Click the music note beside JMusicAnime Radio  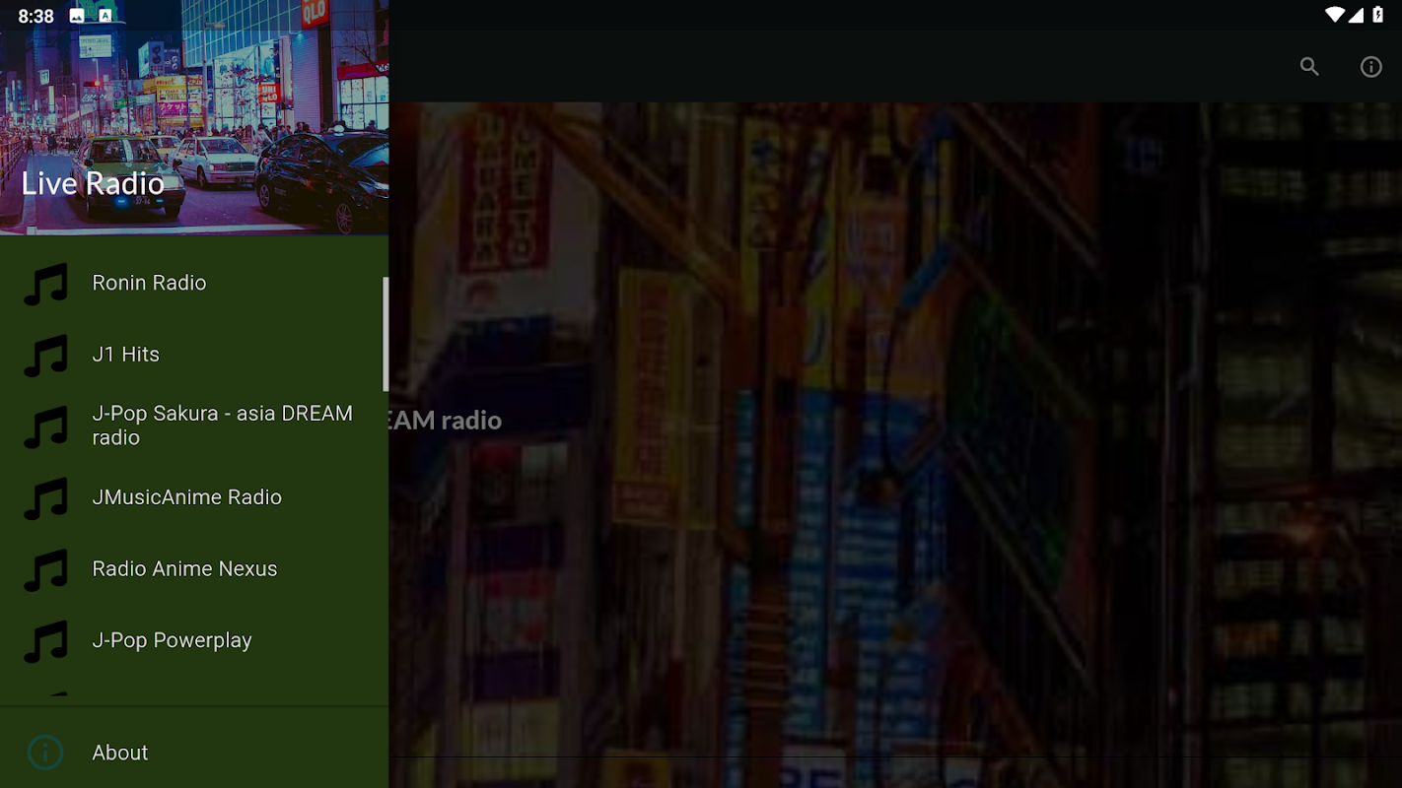click(x=45, y=498)
